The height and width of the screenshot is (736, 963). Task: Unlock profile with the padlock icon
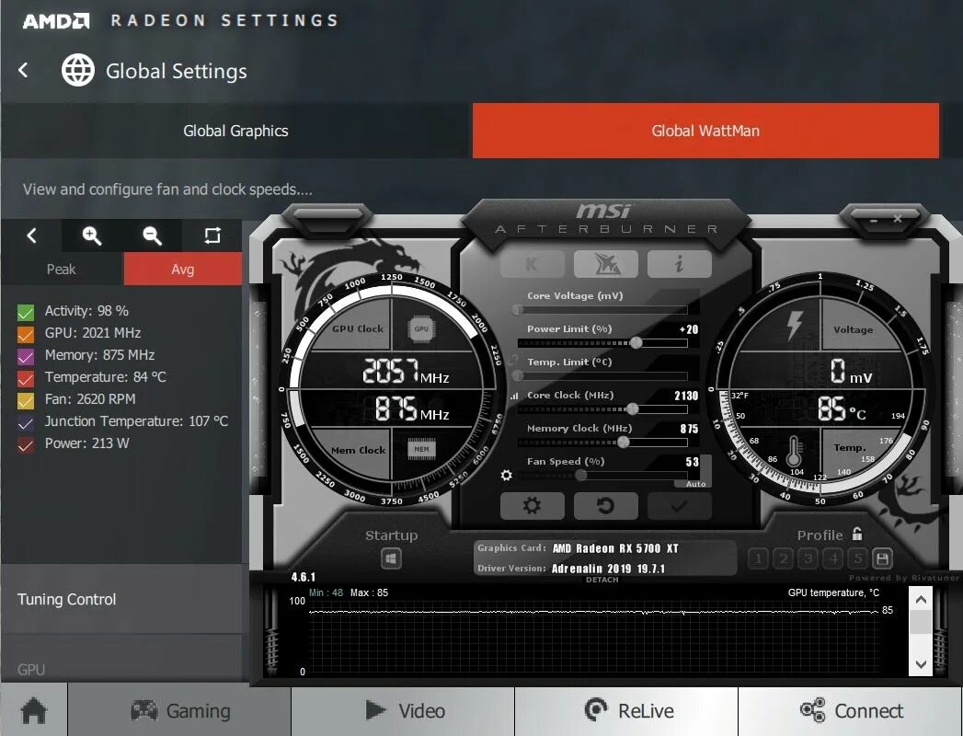857,534
